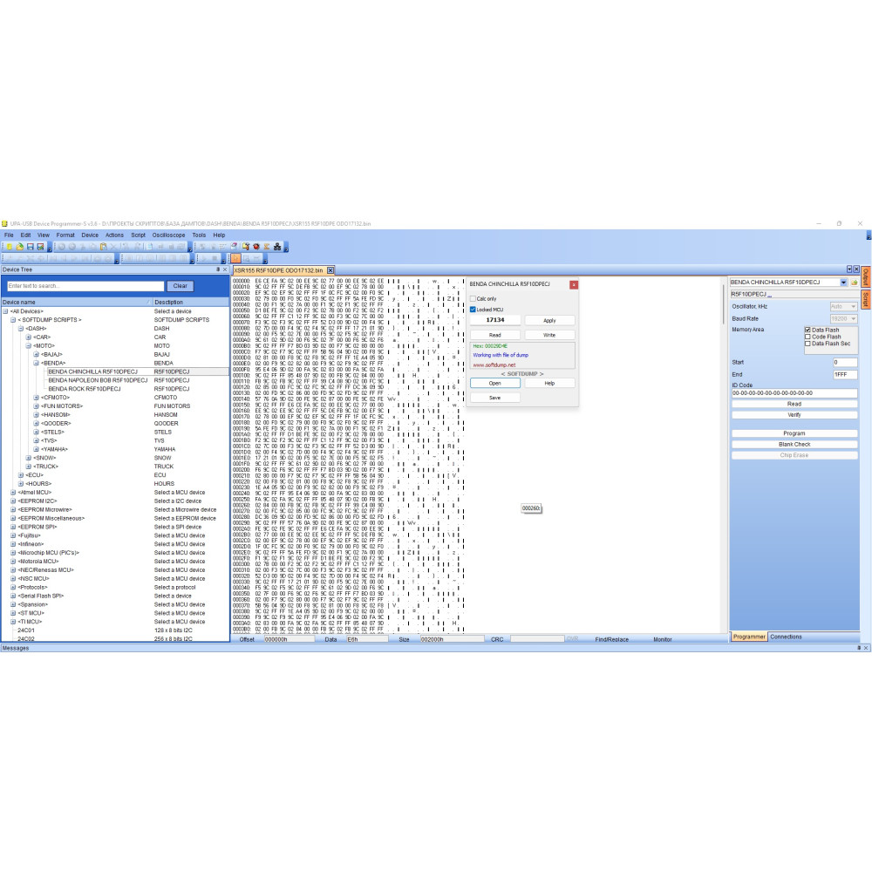Viewport: 872px width, 872px height.
Task: Click the Clear search button
Action: click(x=181, y=286)
